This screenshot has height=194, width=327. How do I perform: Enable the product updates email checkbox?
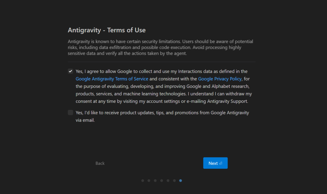tap(71, 113)
